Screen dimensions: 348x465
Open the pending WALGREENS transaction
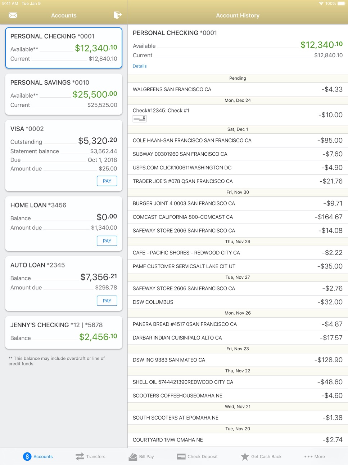point(238,89)
